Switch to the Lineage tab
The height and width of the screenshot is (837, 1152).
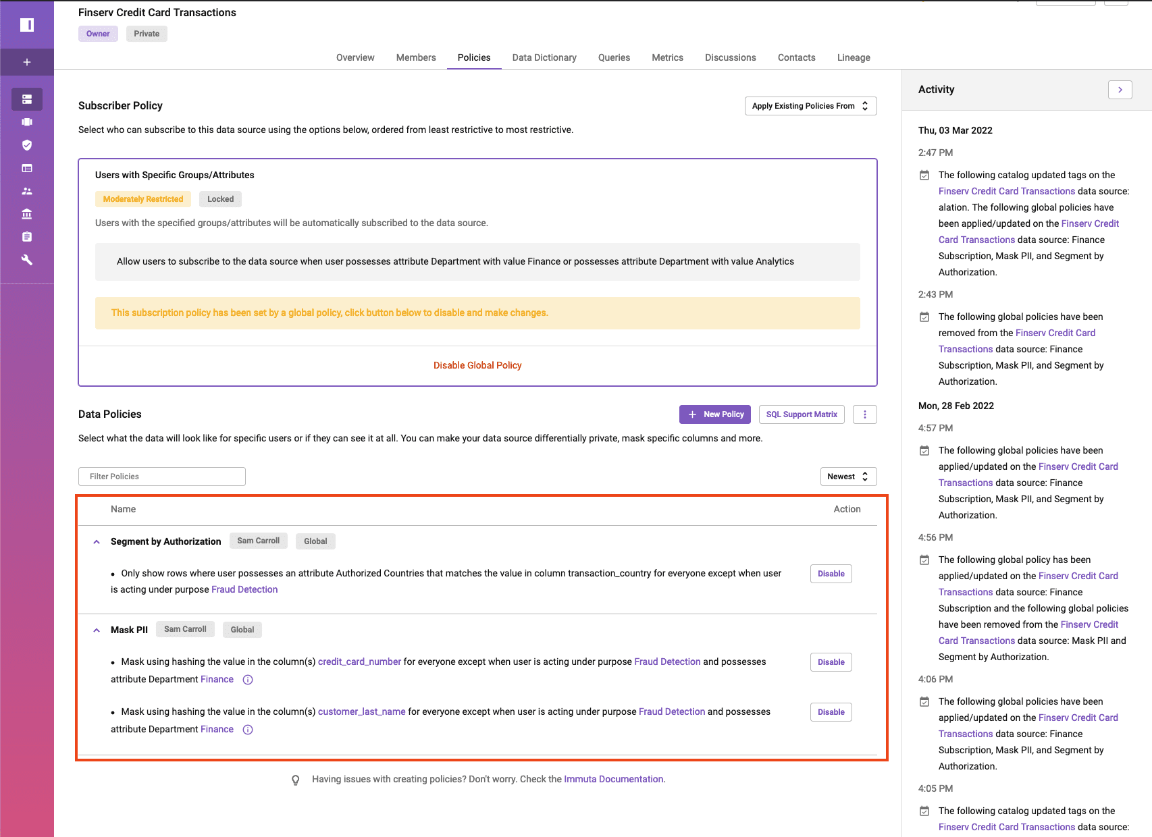[854, 58]
